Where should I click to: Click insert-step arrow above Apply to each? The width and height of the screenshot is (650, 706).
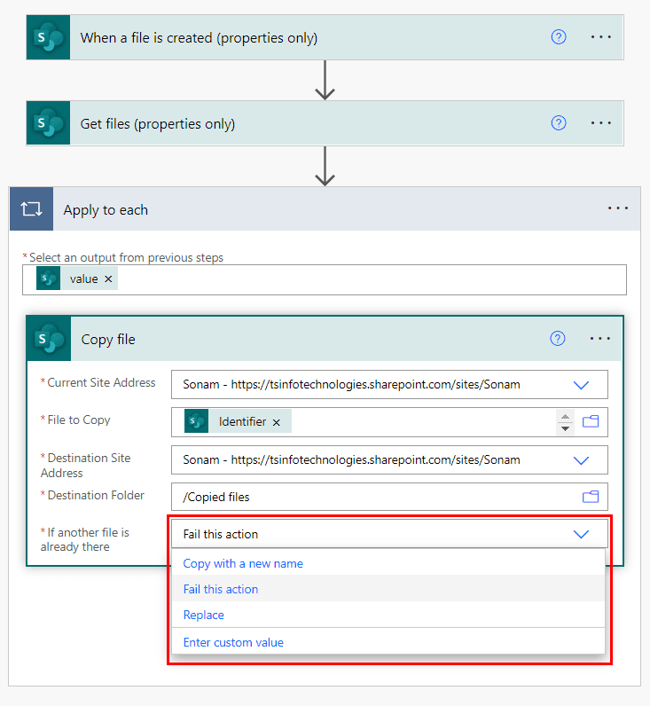[x=325, y=166]
